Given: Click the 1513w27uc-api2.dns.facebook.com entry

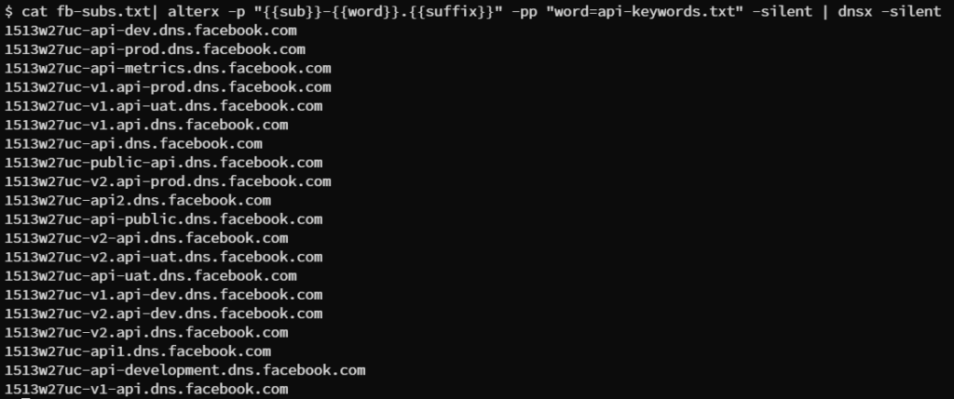Looking at the screenshot, I should [x=138, y=200].
